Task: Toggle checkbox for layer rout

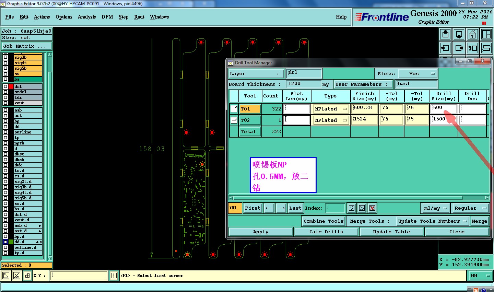Action: (5, 103)
